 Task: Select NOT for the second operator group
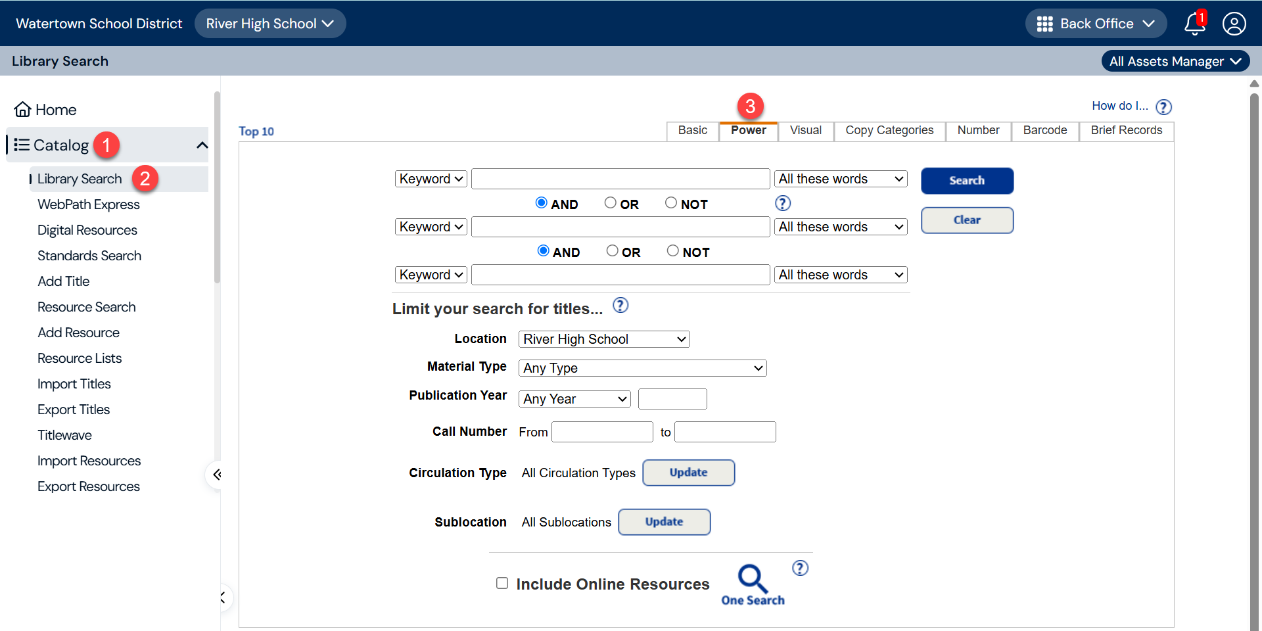pos(672,250)
